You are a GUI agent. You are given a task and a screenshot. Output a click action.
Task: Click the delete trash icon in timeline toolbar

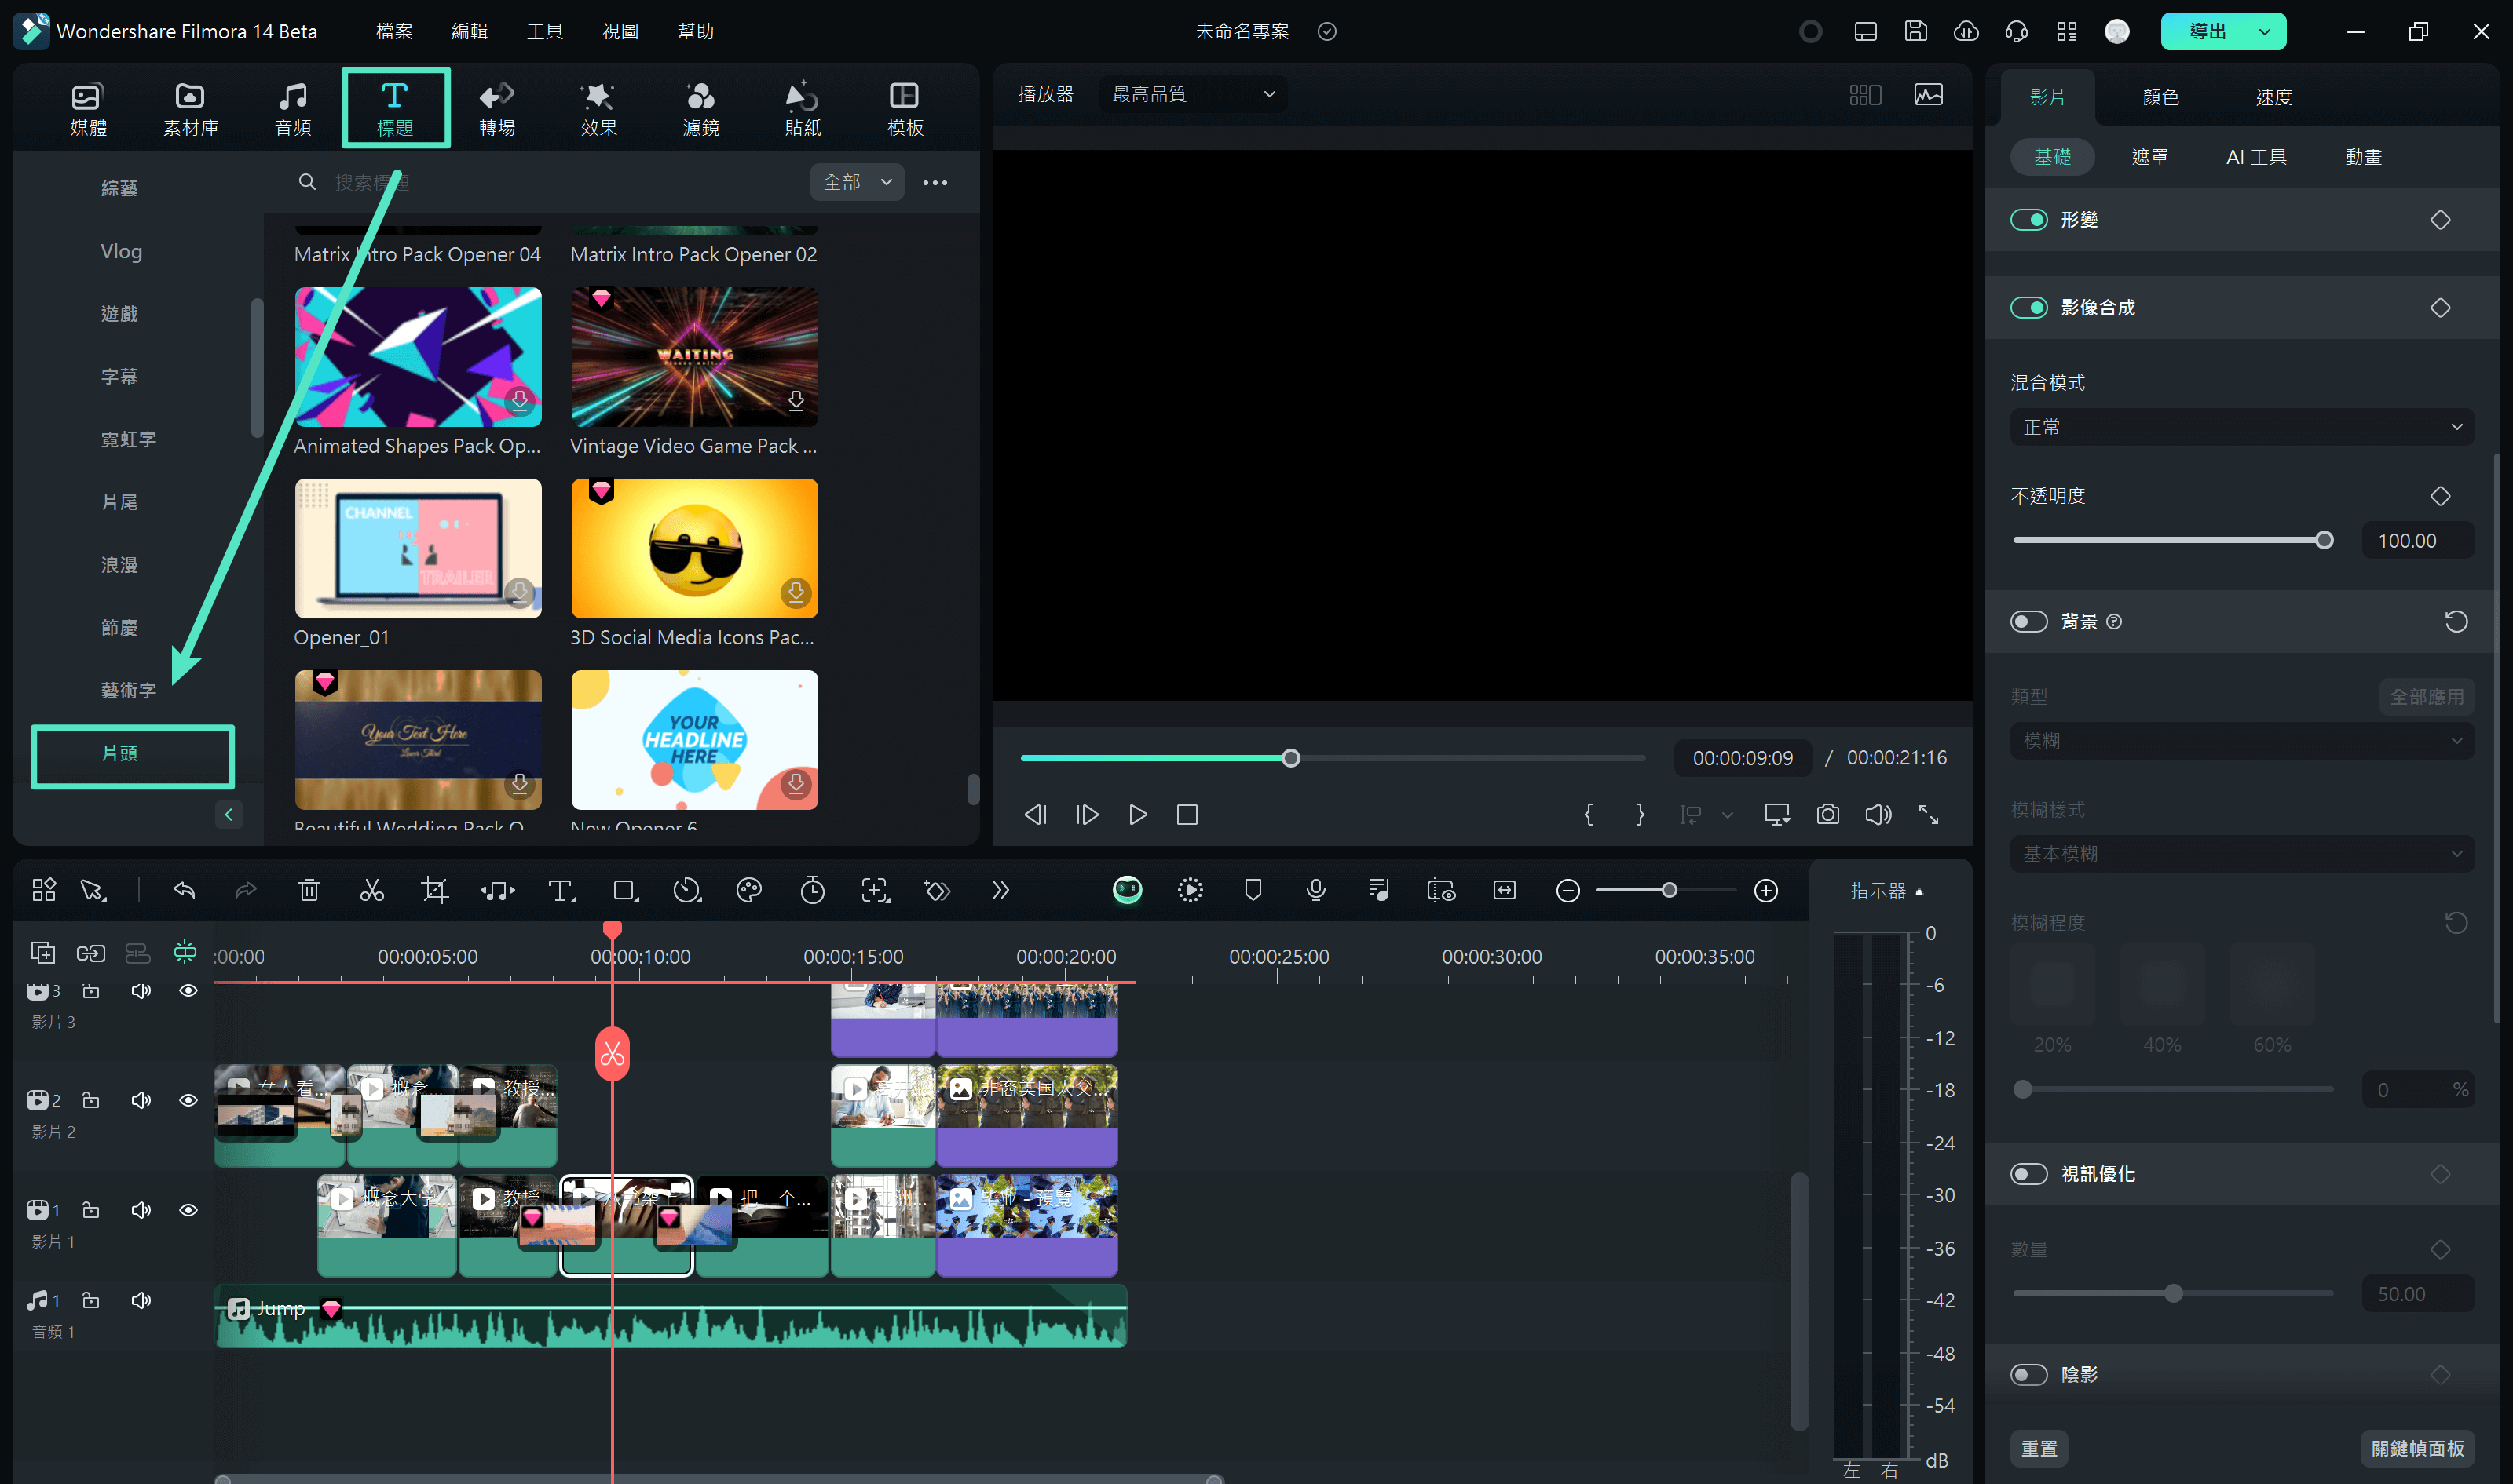pyautogui.click(x=309, y=890)
